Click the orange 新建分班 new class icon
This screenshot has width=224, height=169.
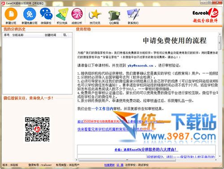coord(11,15)
